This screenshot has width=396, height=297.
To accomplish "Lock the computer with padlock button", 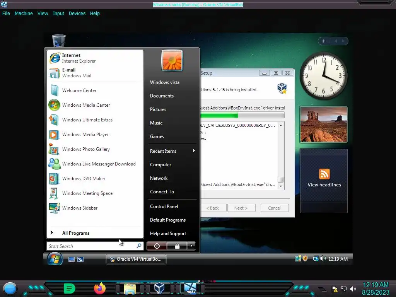I will click(x=177, y=246).
